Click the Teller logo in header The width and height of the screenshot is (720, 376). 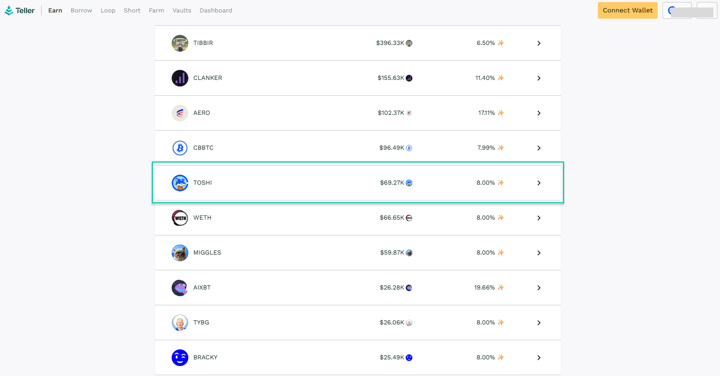(x=20, y=10)
